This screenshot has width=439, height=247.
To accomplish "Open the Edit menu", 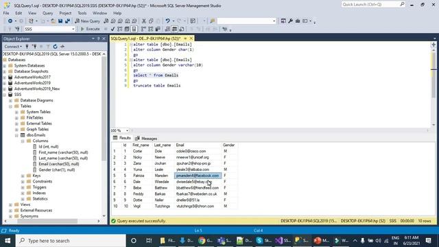I will coord(19,13).
